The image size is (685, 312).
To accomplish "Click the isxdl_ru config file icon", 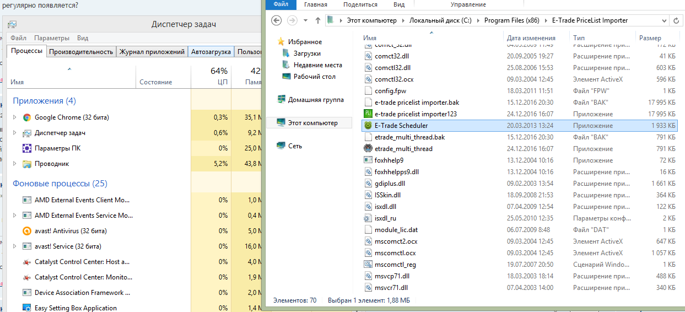I will coord(369,218).
